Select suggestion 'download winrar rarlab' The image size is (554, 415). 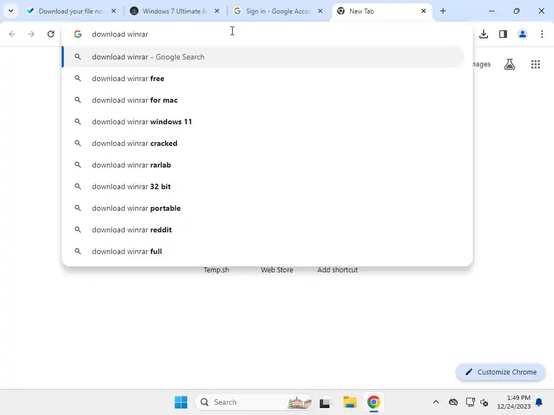click(263, 165)
